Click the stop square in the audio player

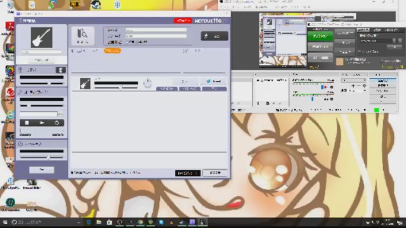click(x=27, y=123)
